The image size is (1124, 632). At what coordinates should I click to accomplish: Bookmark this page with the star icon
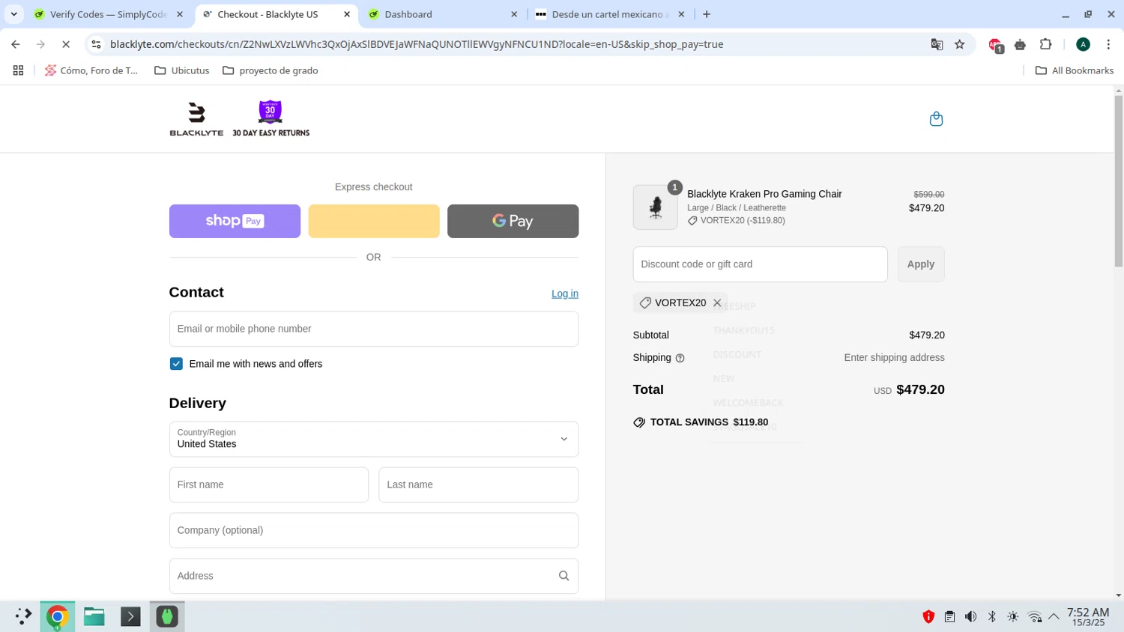tap(959, 44)
